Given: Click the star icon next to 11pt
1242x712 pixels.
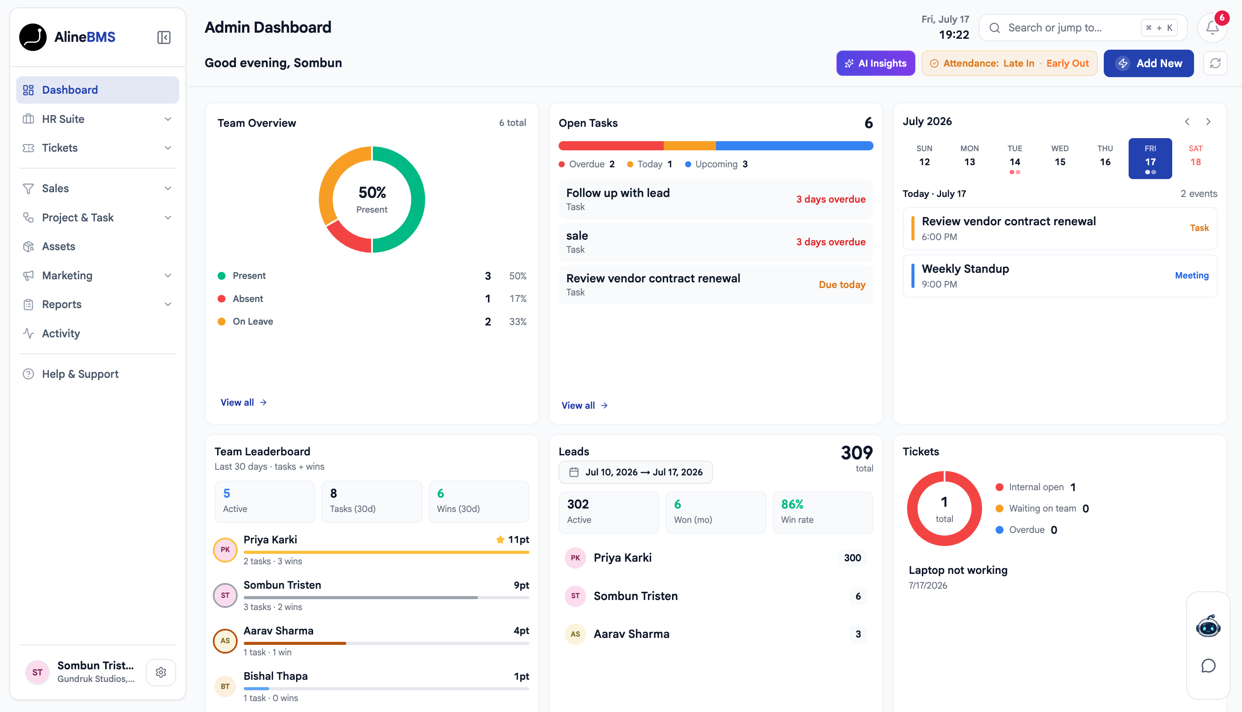Looking at the screenshot, I should (500, 540).
